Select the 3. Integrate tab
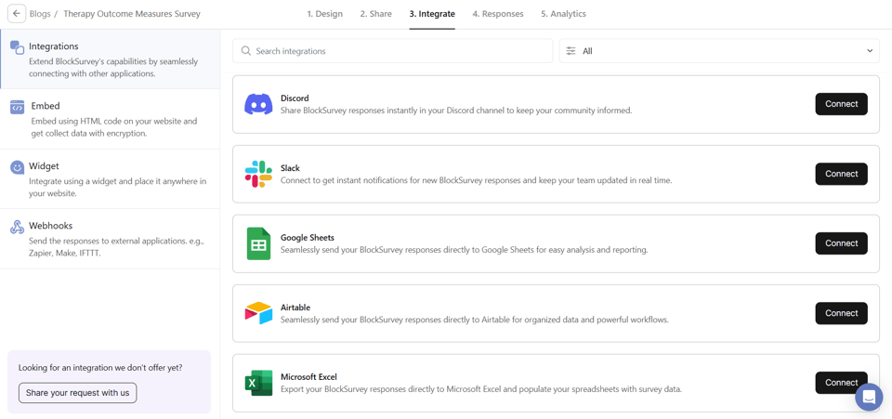This screenshot has width=892, height=419. click(x=432, y=14)
